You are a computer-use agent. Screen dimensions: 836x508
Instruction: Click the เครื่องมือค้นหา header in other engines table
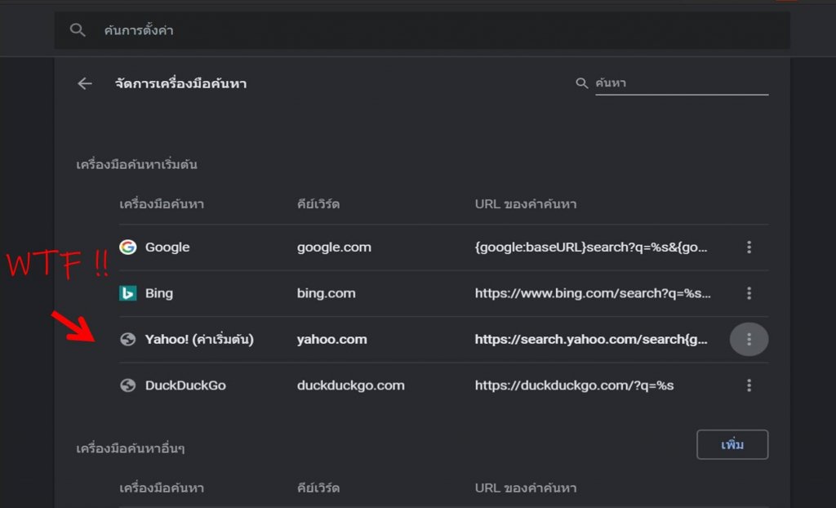(162, 488)
